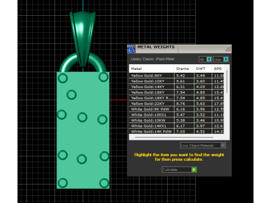This screenshot has width=271, height=203.
Task: Click the 5.42 grams cell
Action: pos(184,76)
